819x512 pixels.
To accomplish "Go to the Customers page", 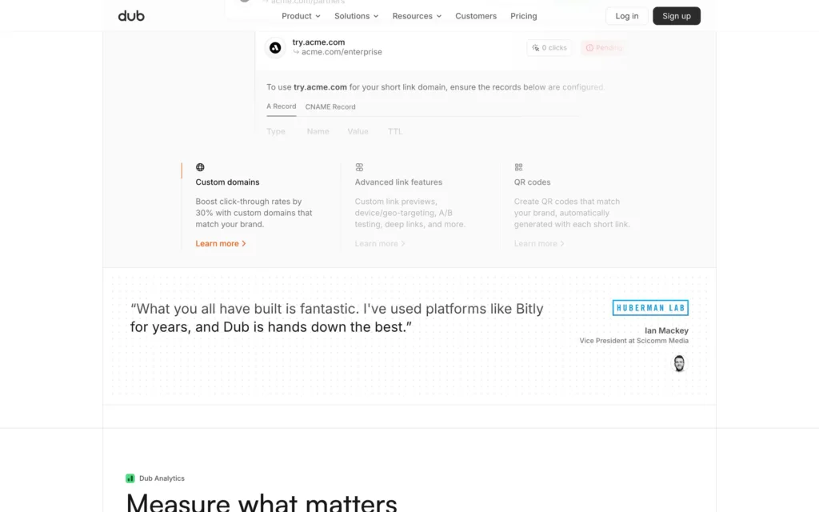I will pyautogui.click(x=476, y=16).
